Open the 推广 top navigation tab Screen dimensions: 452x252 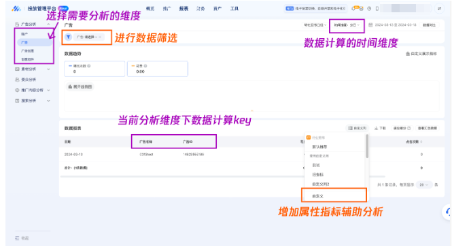tap(167, 9)
